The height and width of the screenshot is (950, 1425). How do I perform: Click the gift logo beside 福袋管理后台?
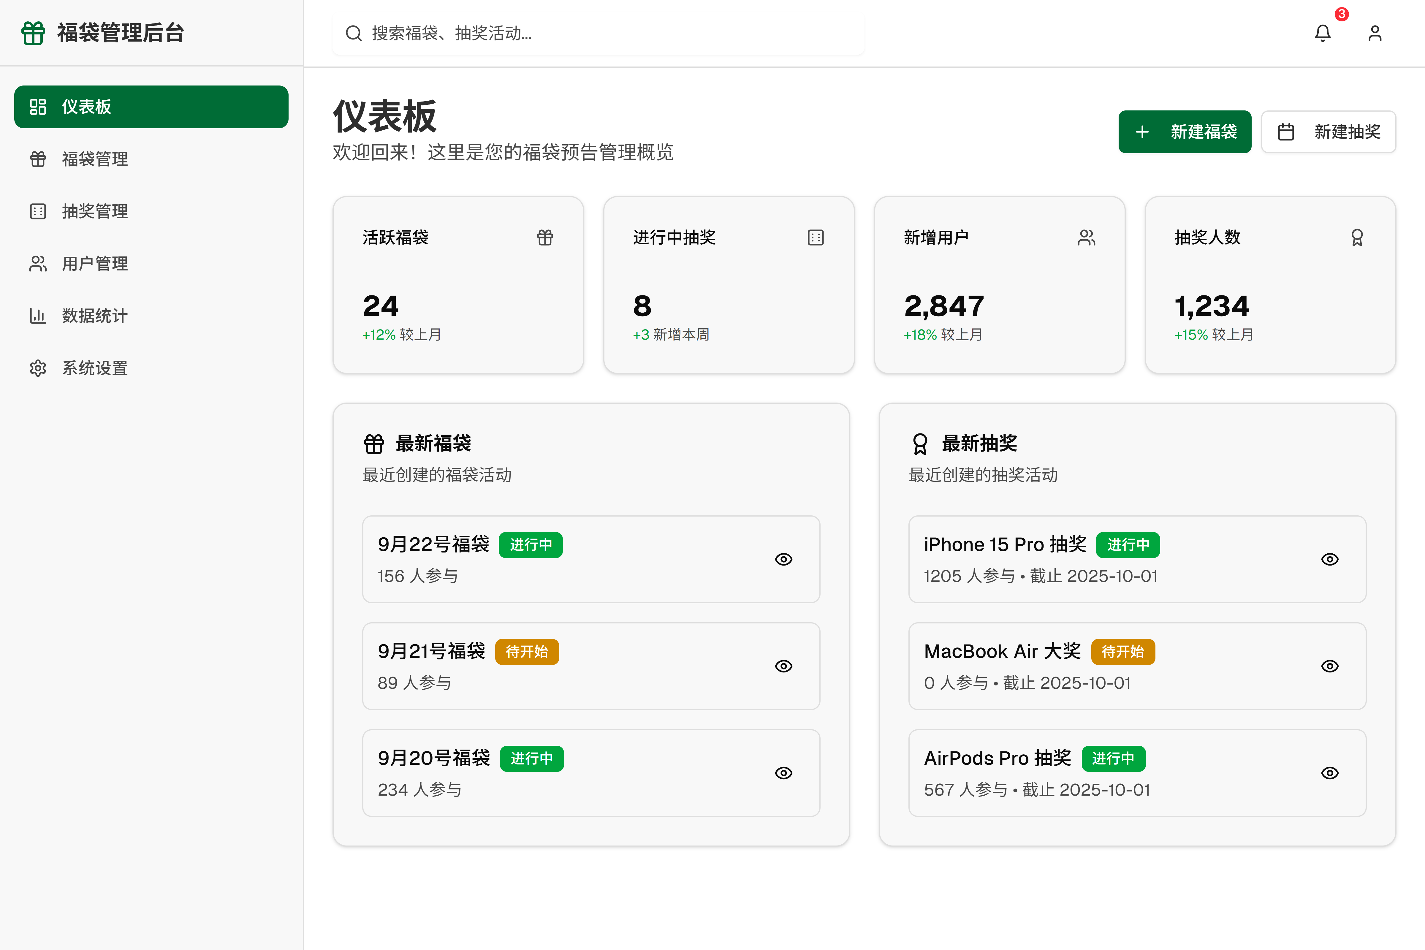(33, 33)
